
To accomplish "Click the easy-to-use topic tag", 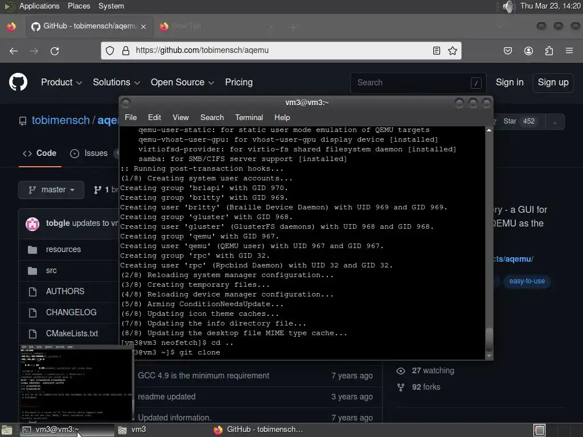I will [x=527, y=281].
